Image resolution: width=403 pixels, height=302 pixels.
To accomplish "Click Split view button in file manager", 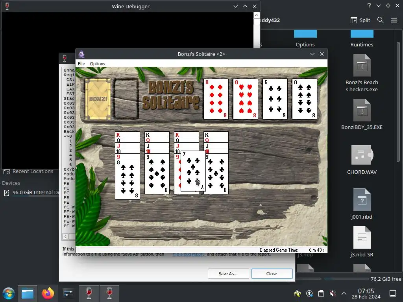I will point(360,20).
